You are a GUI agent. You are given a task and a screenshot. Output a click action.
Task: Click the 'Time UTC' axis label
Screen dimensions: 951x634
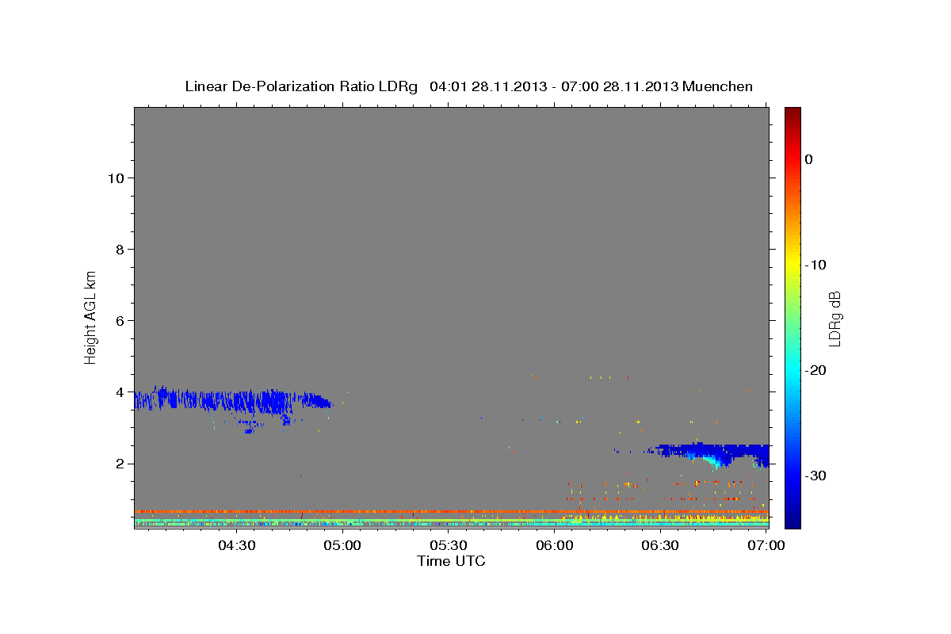[451, 561]
